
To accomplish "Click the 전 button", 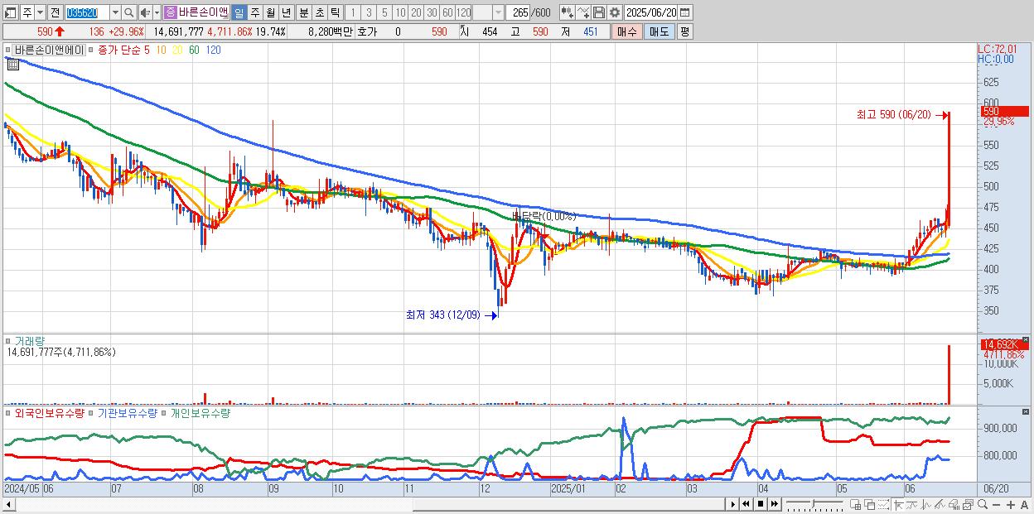I will (x=56, y=12).
